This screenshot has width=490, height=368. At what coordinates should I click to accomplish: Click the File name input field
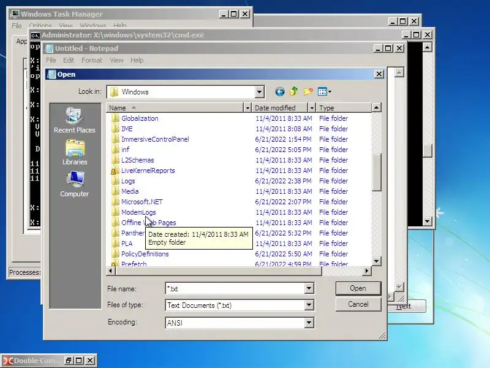235,288
